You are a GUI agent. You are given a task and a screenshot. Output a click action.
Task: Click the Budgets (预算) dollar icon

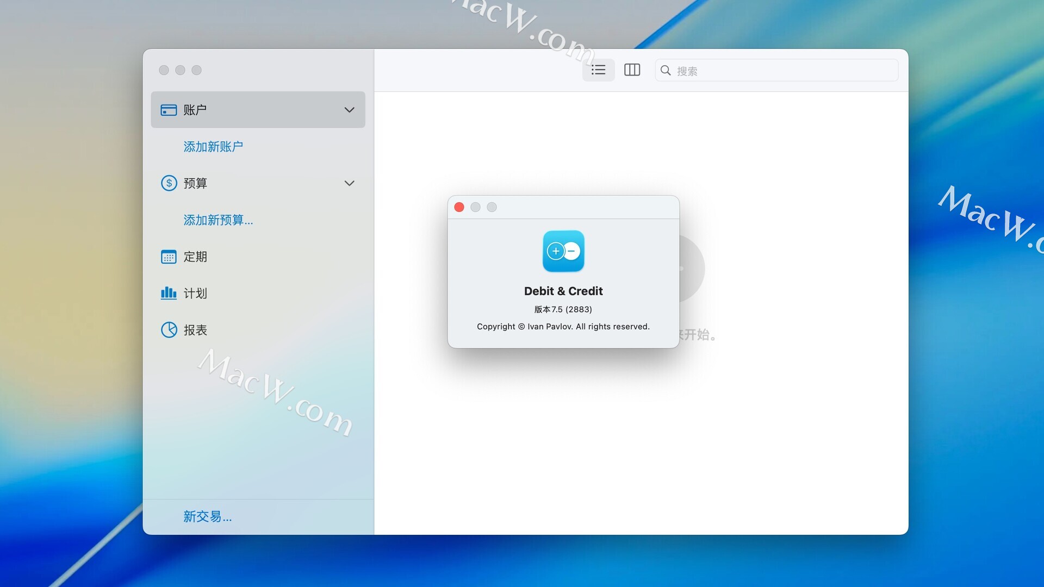tap(169, 183)
